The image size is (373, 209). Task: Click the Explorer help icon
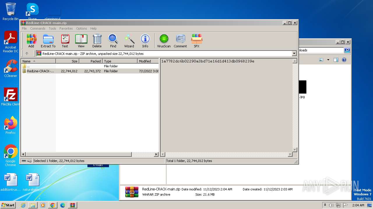coord(344,60)
